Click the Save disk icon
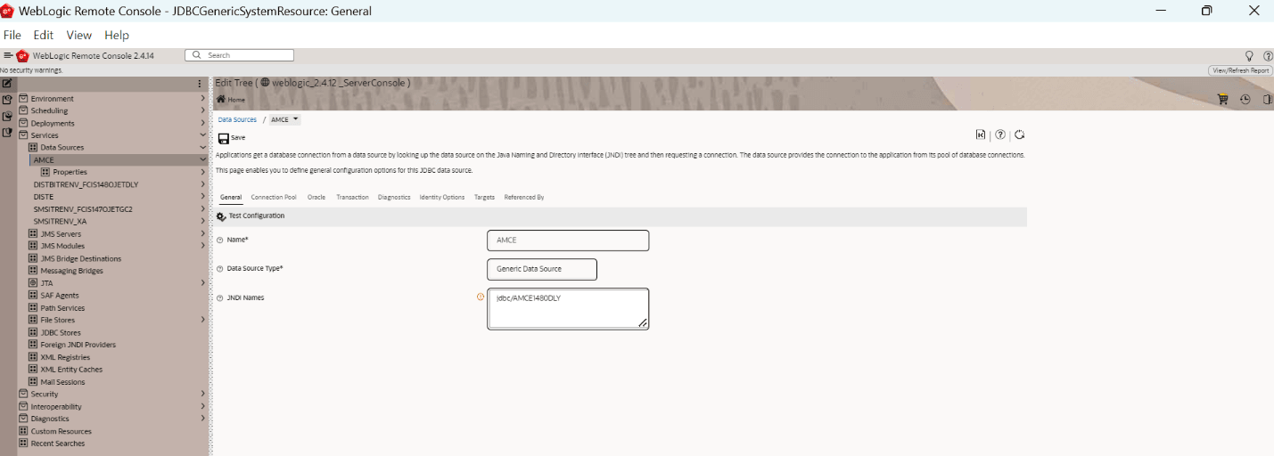The width and height of the screenshot is (1274, 456). coord(224,138)
